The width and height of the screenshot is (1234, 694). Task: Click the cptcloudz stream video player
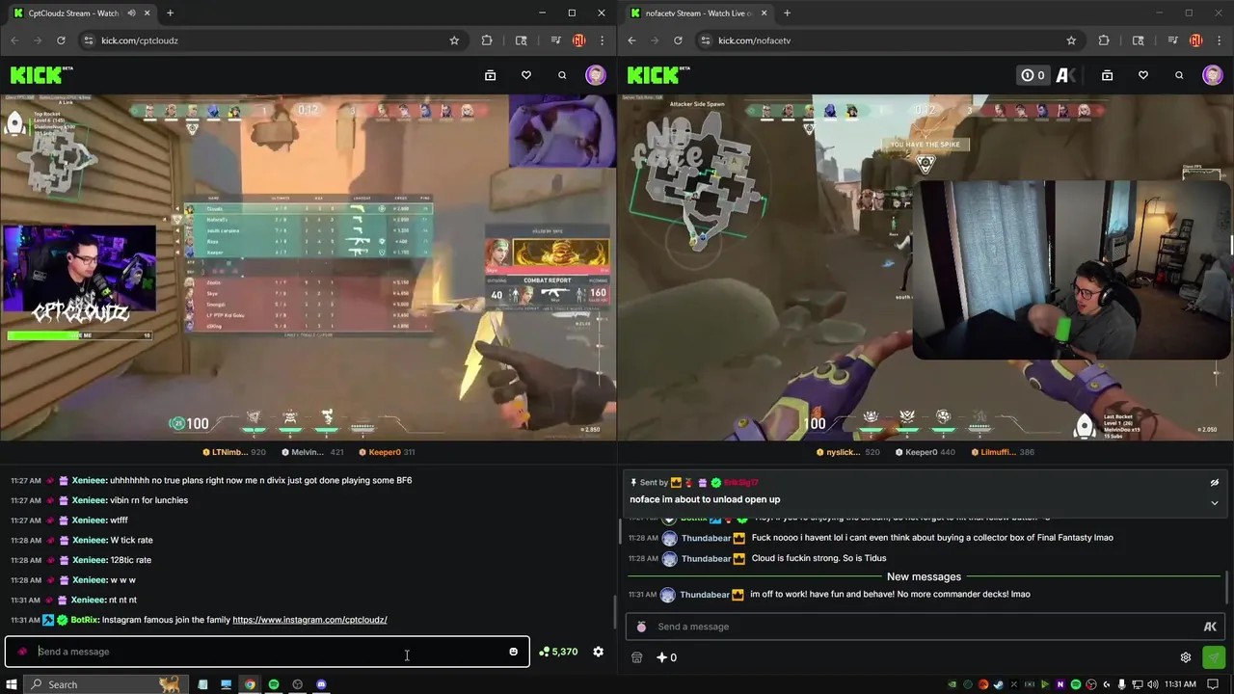(x=308, y=267)
